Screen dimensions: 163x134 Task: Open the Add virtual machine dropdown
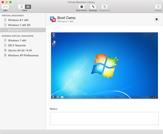[5, 7]
